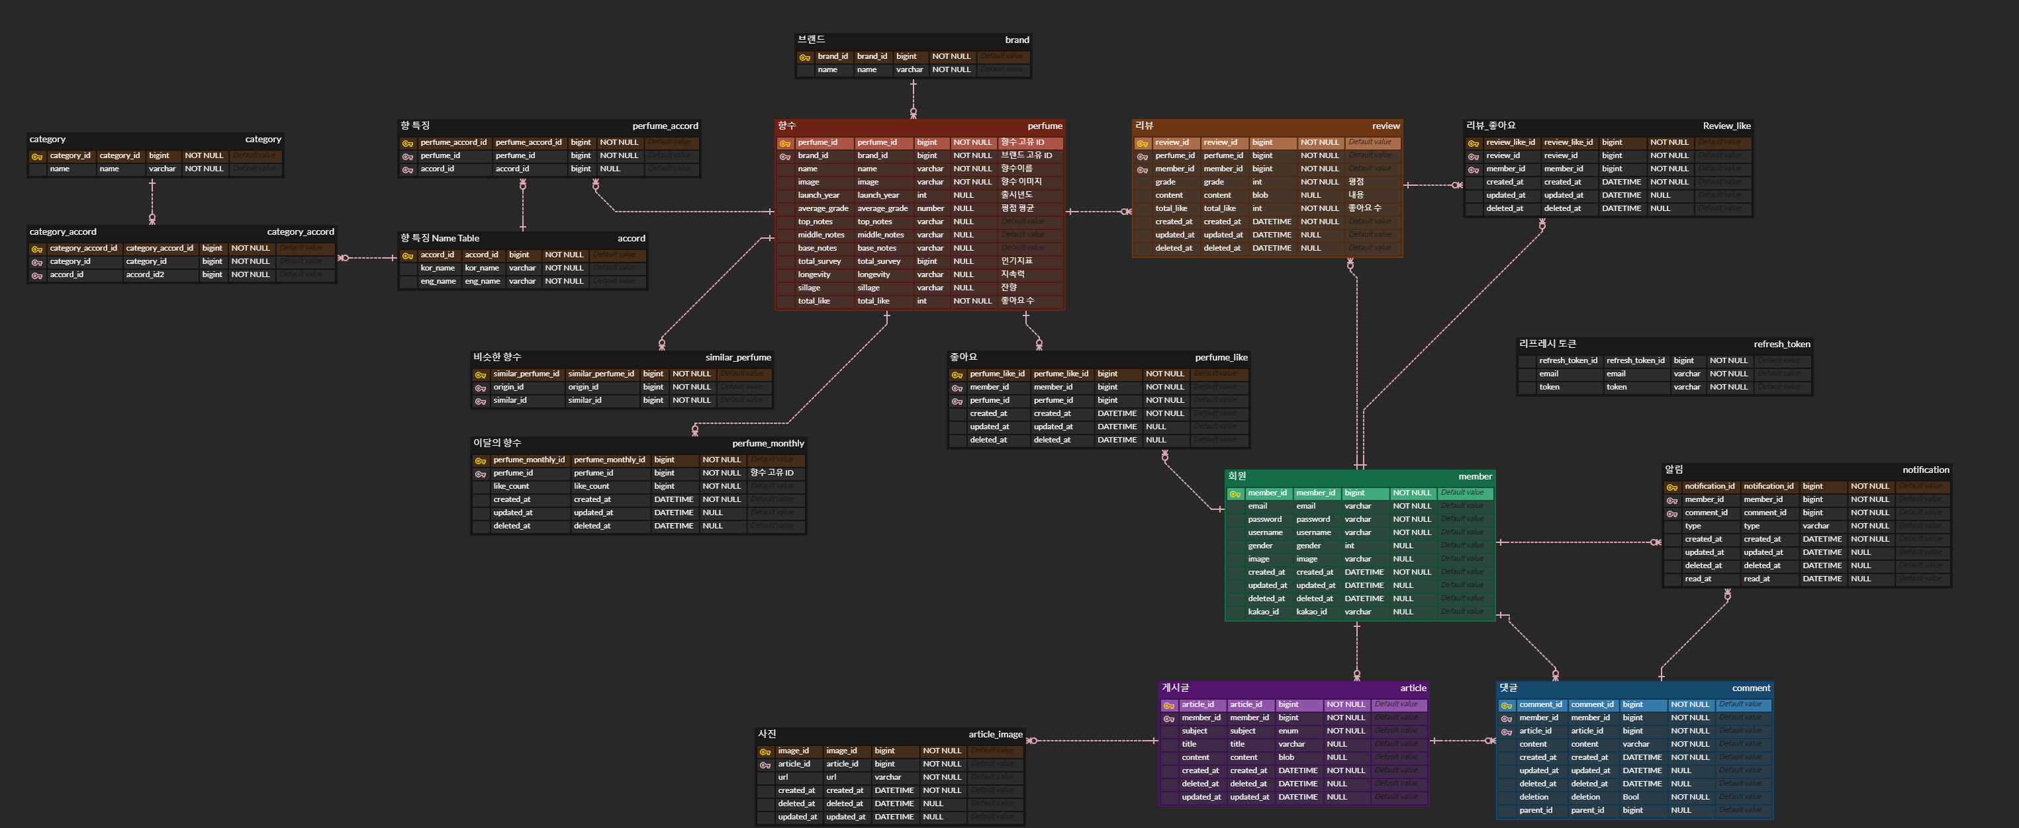Viewport: 2019px width, 828px height.
Task: Click the foreign key icon for article_id in the comment table
Action: point(1507,731)
